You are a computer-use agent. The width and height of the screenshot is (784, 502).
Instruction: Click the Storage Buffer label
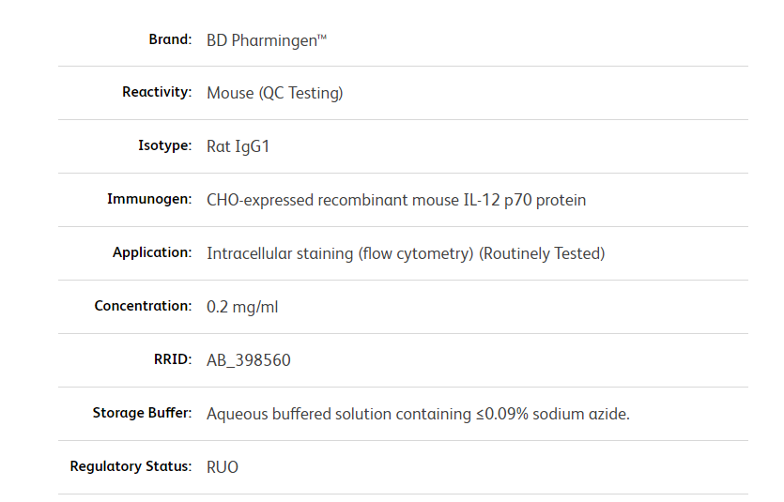click(x=143, y=413)
